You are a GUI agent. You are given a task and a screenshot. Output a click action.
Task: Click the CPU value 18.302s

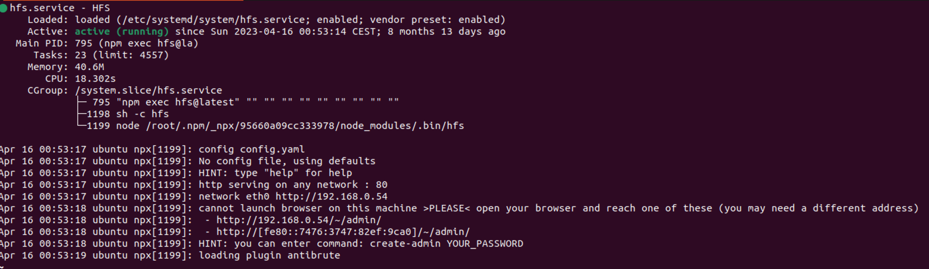95,79
